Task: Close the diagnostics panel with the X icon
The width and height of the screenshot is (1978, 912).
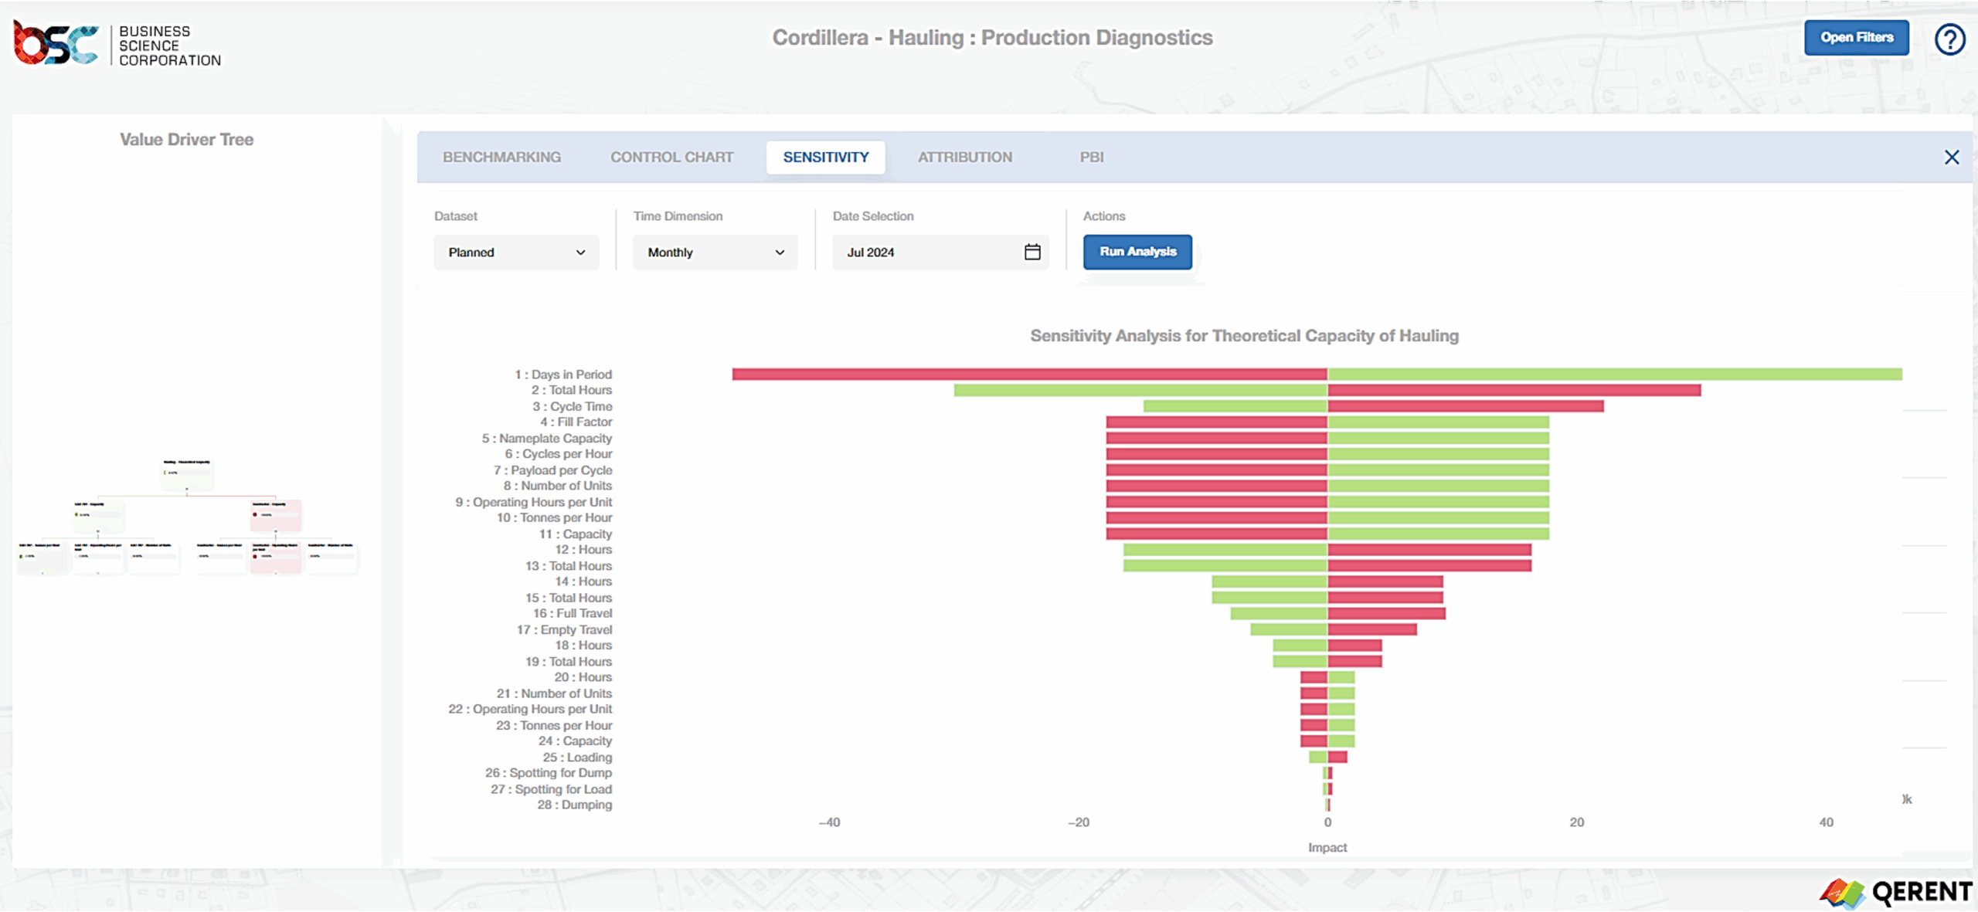Action: coord(1953,157)
